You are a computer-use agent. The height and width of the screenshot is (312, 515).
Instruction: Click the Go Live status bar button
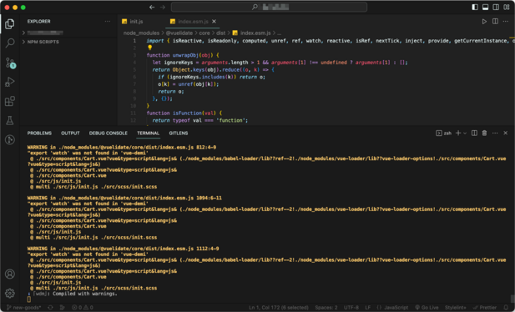tap(427, 307)
